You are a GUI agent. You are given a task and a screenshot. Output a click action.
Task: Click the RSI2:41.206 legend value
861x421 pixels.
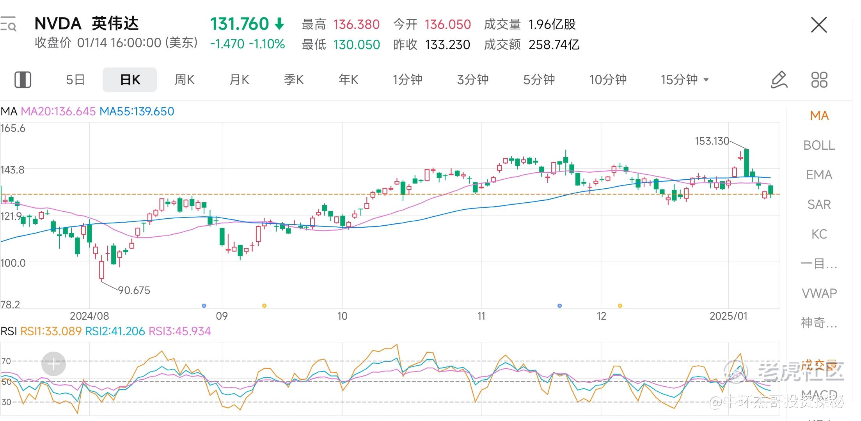click(x=115, y=331)
